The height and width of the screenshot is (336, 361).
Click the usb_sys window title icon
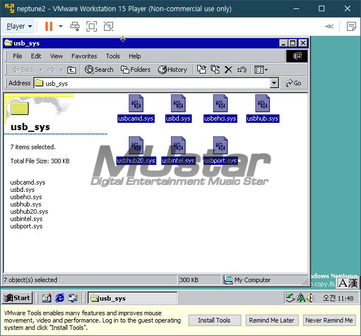coord(8,43)
